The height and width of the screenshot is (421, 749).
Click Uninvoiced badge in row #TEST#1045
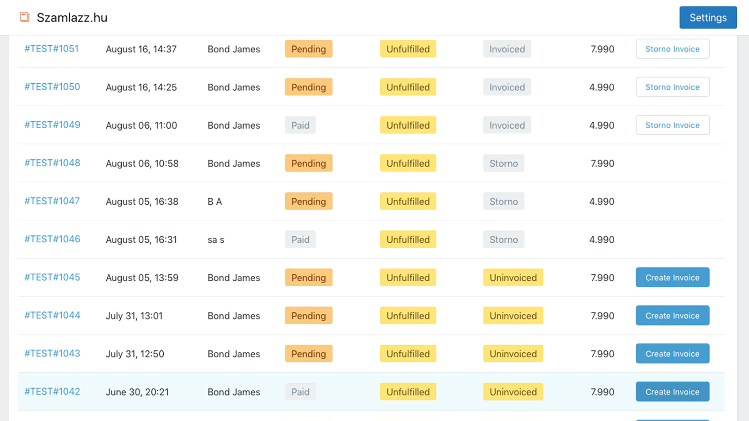point(513,277)
